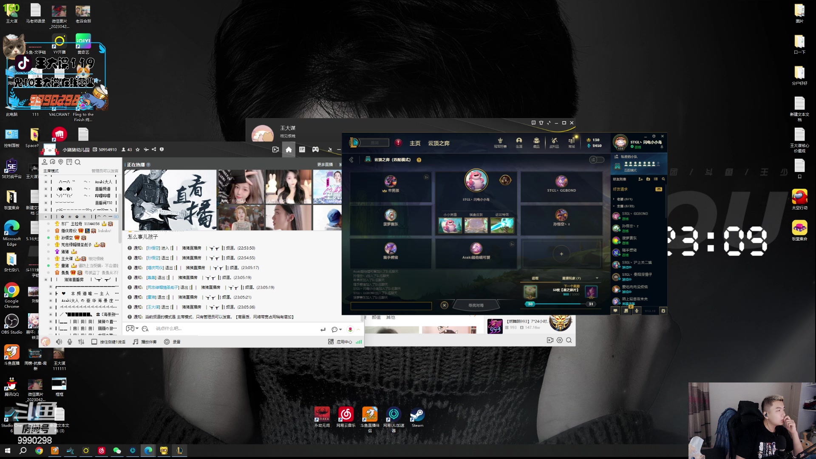Click the YY video live icon

pyautogui.click(x=275, y=150)
